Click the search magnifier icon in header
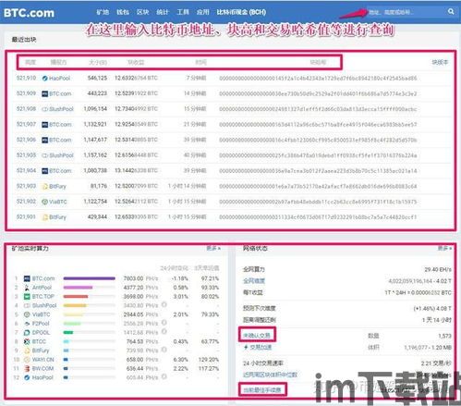The height and width of the screenshot is (406, 461). (x=451, y=11)
